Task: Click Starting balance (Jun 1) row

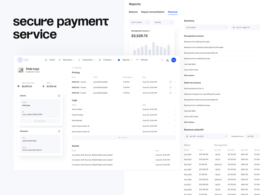Action: pyautogui.click(x=222, y=89)
